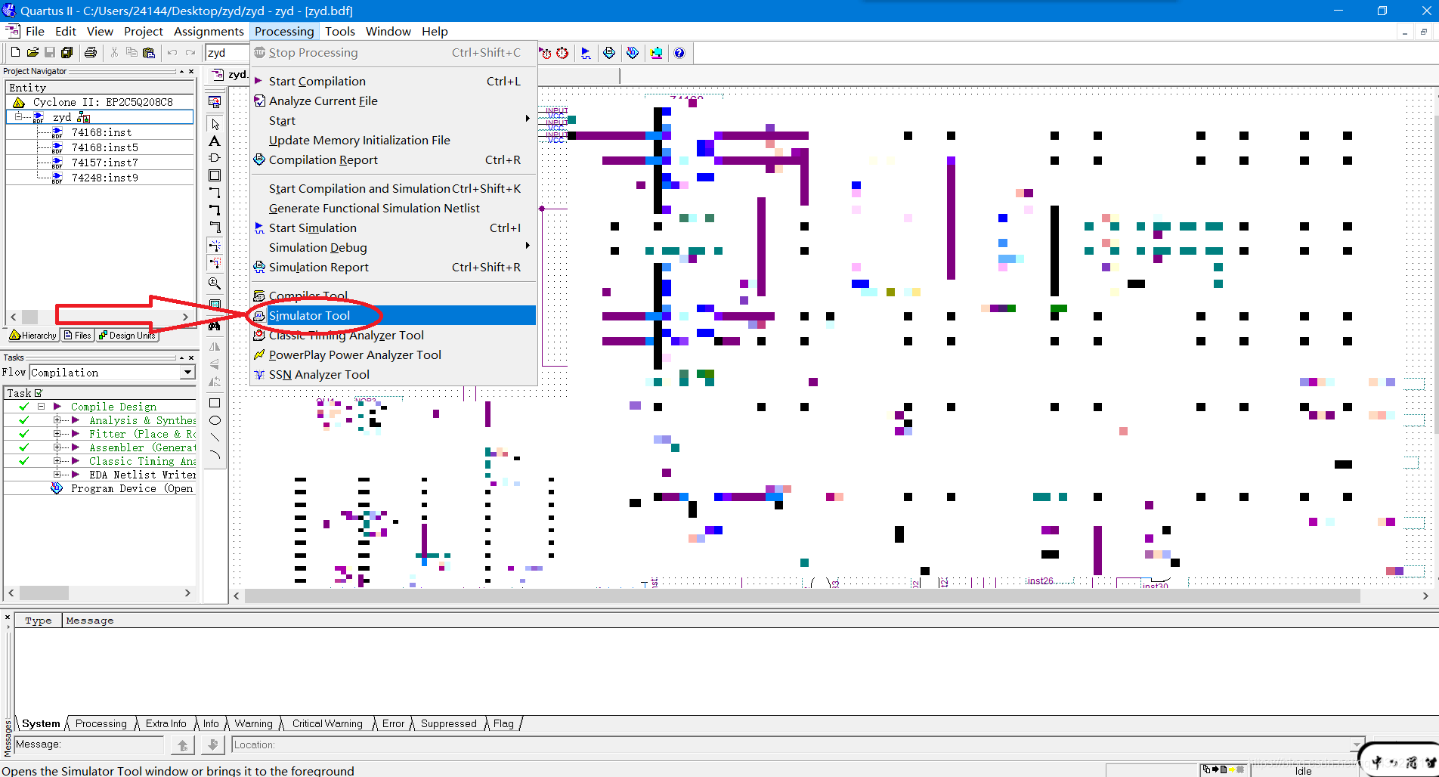Select the Arc drawing tool
1439x777 pixels.
click(x=215, y=455)
